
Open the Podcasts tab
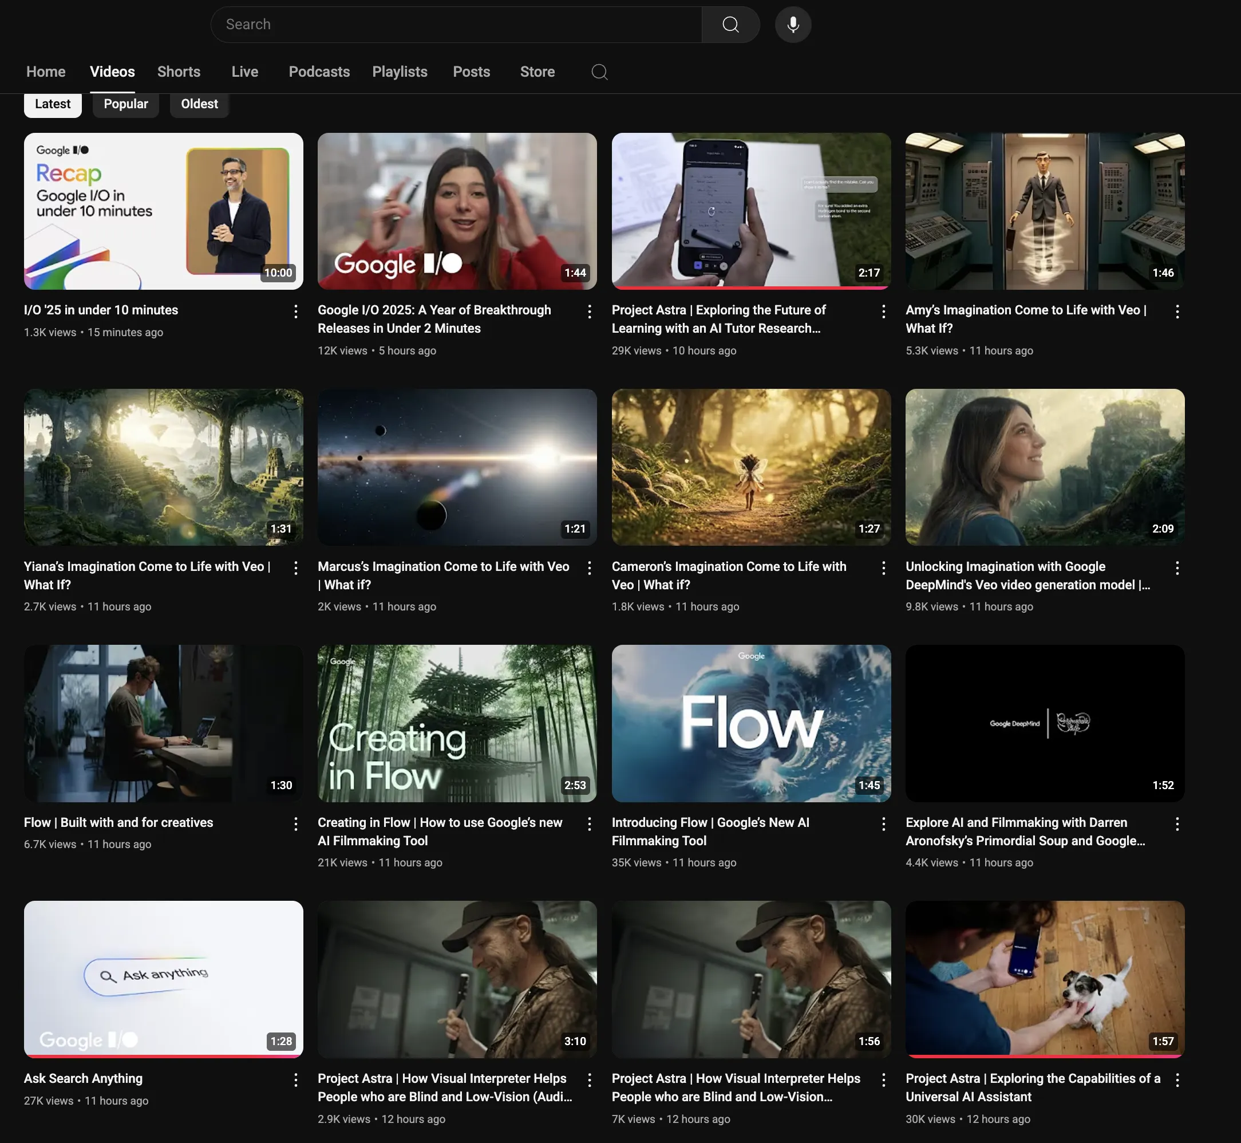[x=319, y=72]
